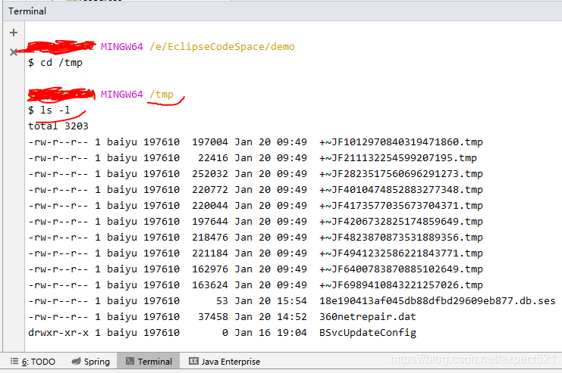Click timestamp 'Jan 20 14:52'
This screenshot has width=562, height=373.
pyautogui.click(x=271, y=317)
